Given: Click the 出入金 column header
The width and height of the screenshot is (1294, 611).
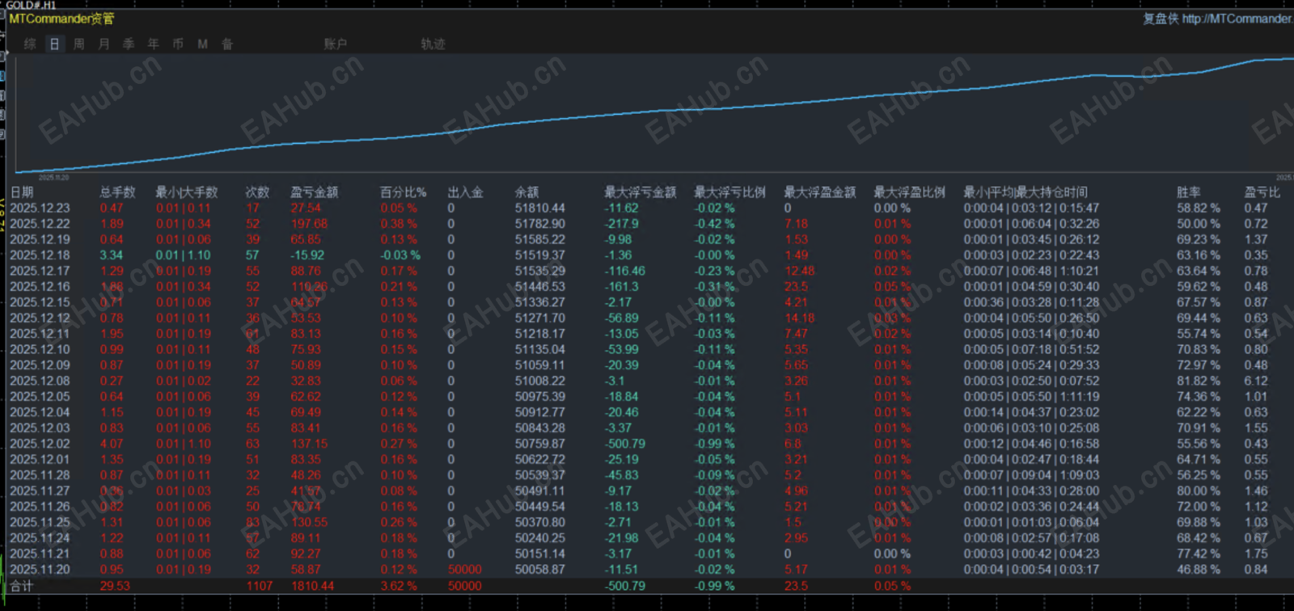Looking at the screenshot, I should point(465,192).
